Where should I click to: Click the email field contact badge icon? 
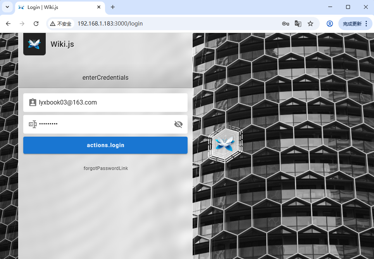point(33,103)
